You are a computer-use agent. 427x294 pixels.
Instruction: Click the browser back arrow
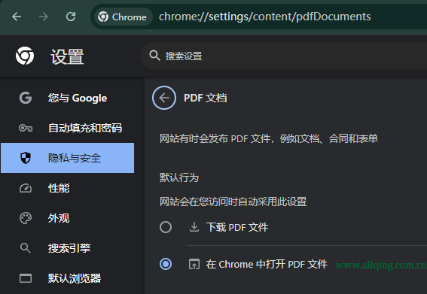click(17, 17)
